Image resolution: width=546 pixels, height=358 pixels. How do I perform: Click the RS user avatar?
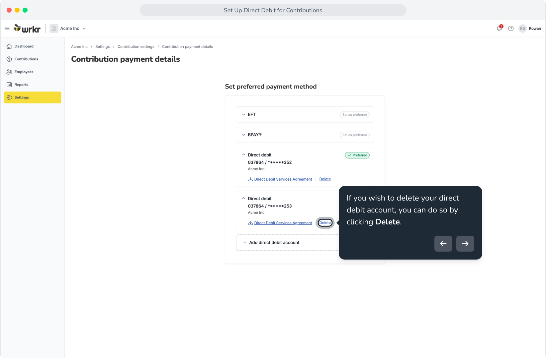coord(522,29)
